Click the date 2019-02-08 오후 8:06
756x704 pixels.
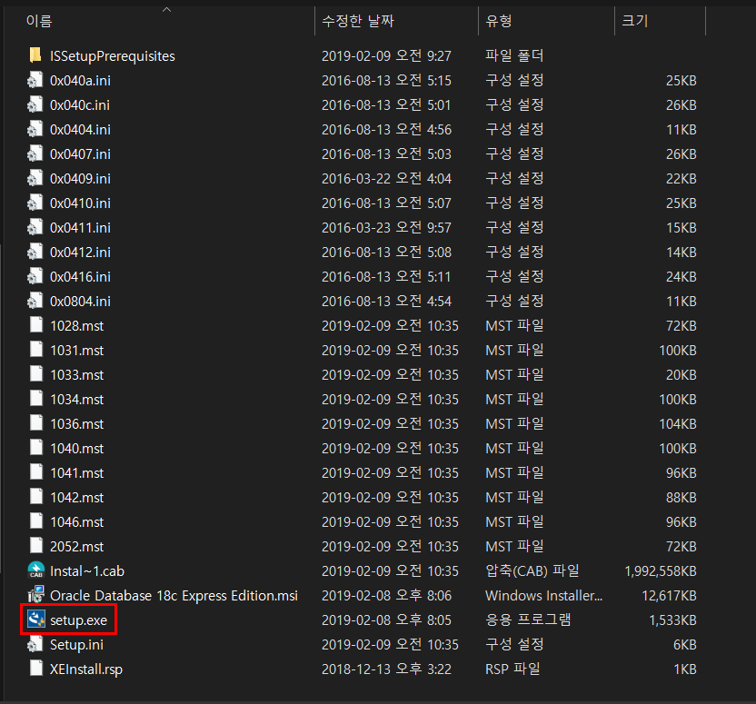tap(387, 596)
